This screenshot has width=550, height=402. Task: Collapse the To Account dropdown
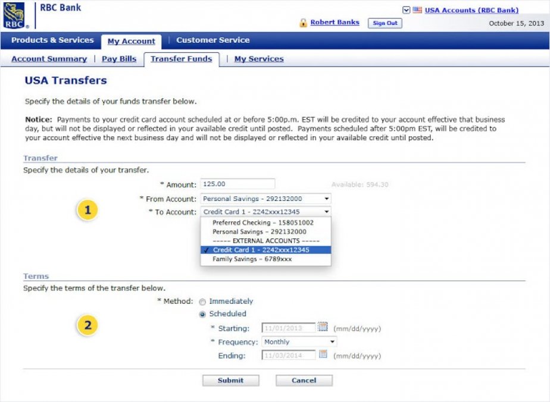265,212
